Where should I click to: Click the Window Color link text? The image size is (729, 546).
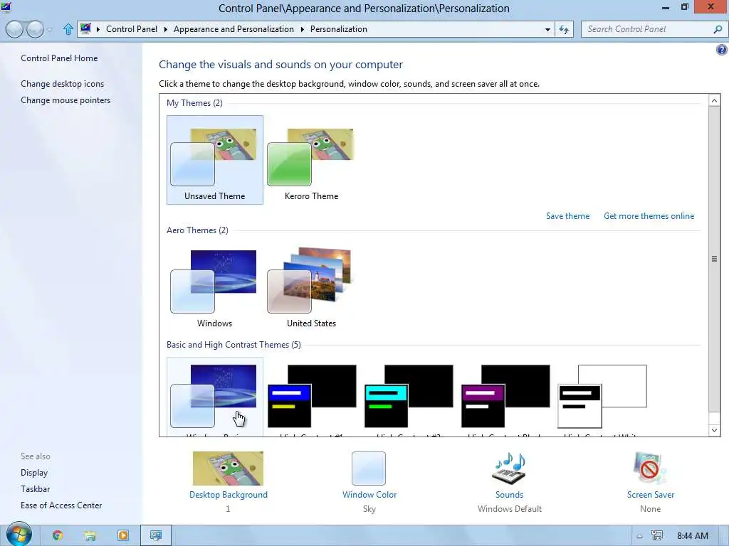(369, 495)
